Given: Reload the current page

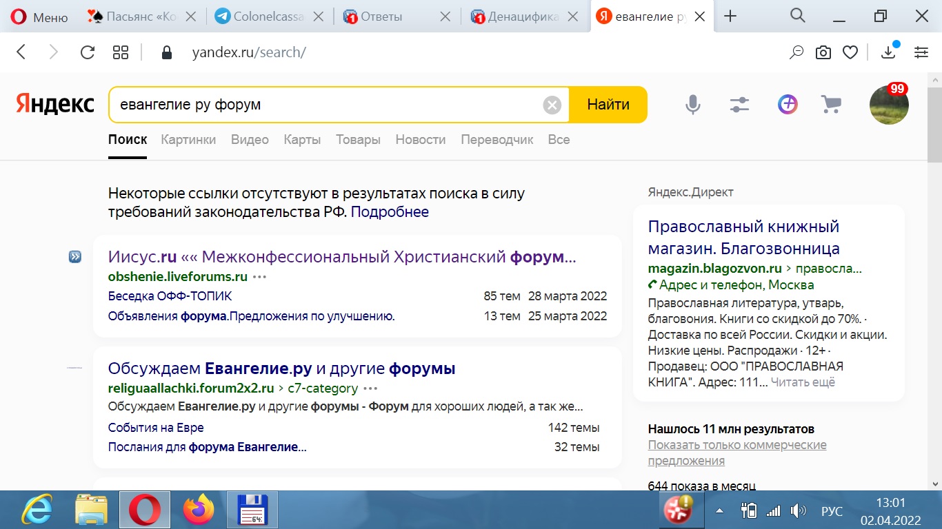Looking at the screenshot, I should (87, 52).
